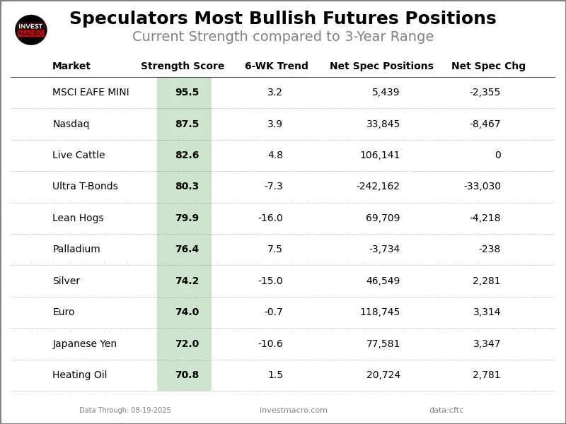
Task: Open the investmacro.com link
Action: [x=294, y=411]
